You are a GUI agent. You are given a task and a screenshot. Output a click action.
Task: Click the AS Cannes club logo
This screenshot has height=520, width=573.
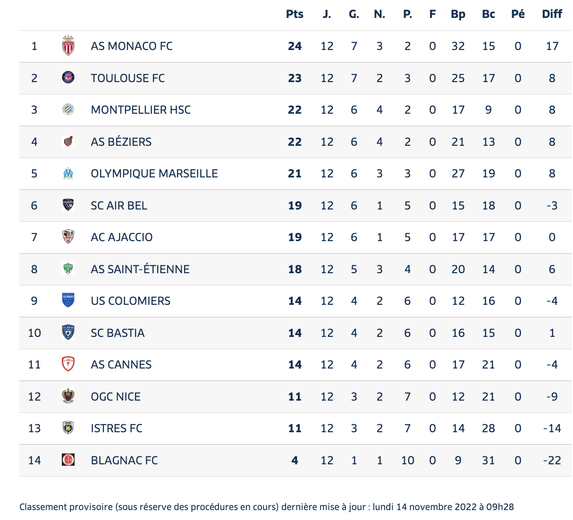(x=68, y=364)
